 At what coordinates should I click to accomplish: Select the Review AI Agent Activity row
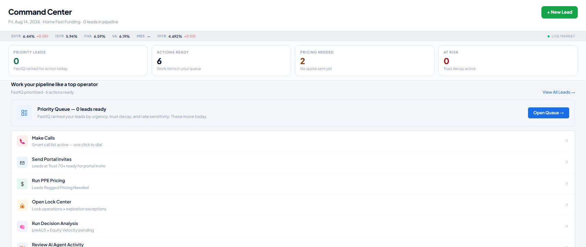click(x=293, y=243)
